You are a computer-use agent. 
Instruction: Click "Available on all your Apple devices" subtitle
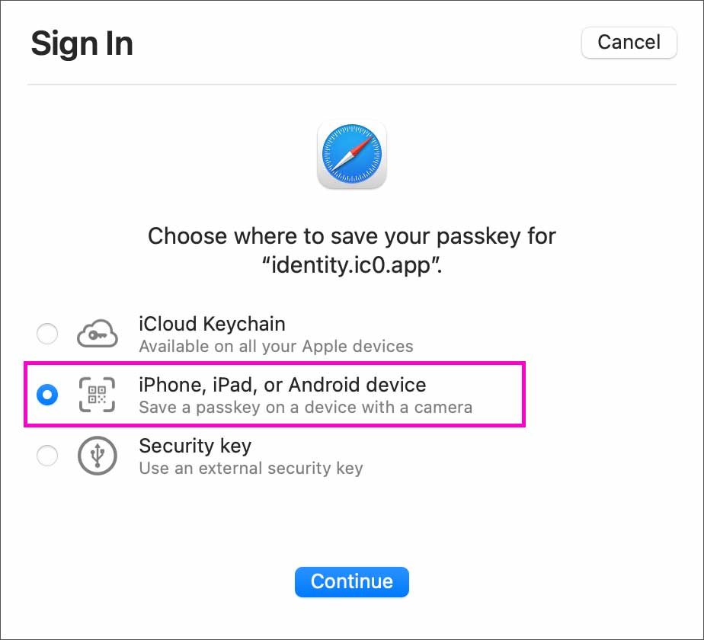point(276,346)
